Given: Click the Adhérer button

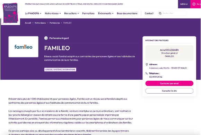Looking at the screenshot, I should click(x=184, y=4).
